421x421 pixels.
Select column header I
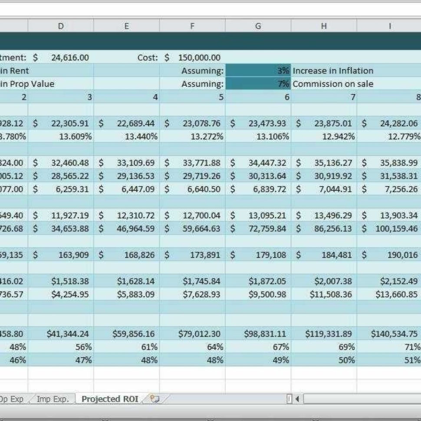click(389, 26)
